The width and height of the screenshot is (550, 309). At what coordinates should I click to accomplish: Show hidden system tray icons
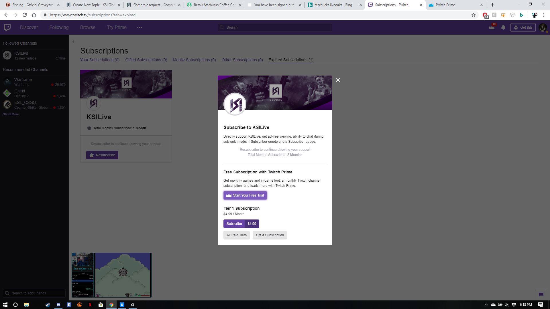486,305
